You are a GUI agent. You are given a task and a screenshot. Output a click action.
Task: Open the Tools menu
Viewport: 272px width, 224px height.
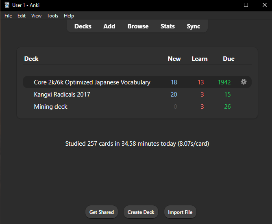(52, 16)
